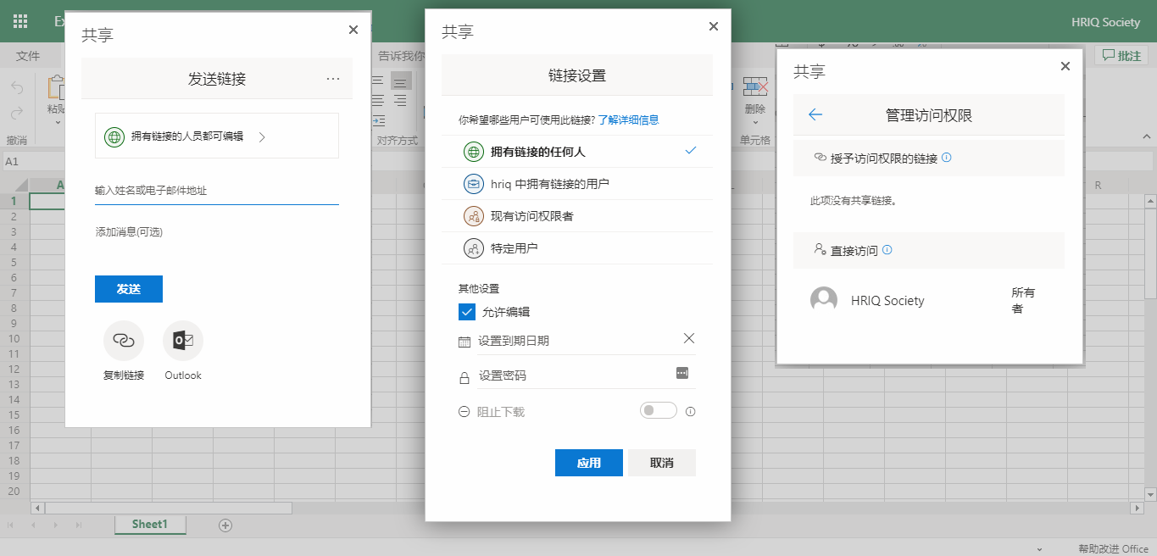Viewport: 1157px width, 556px height.
Task: Open the app launcher waffle icon
Action: pyautogui.click(x=19, y=21)
